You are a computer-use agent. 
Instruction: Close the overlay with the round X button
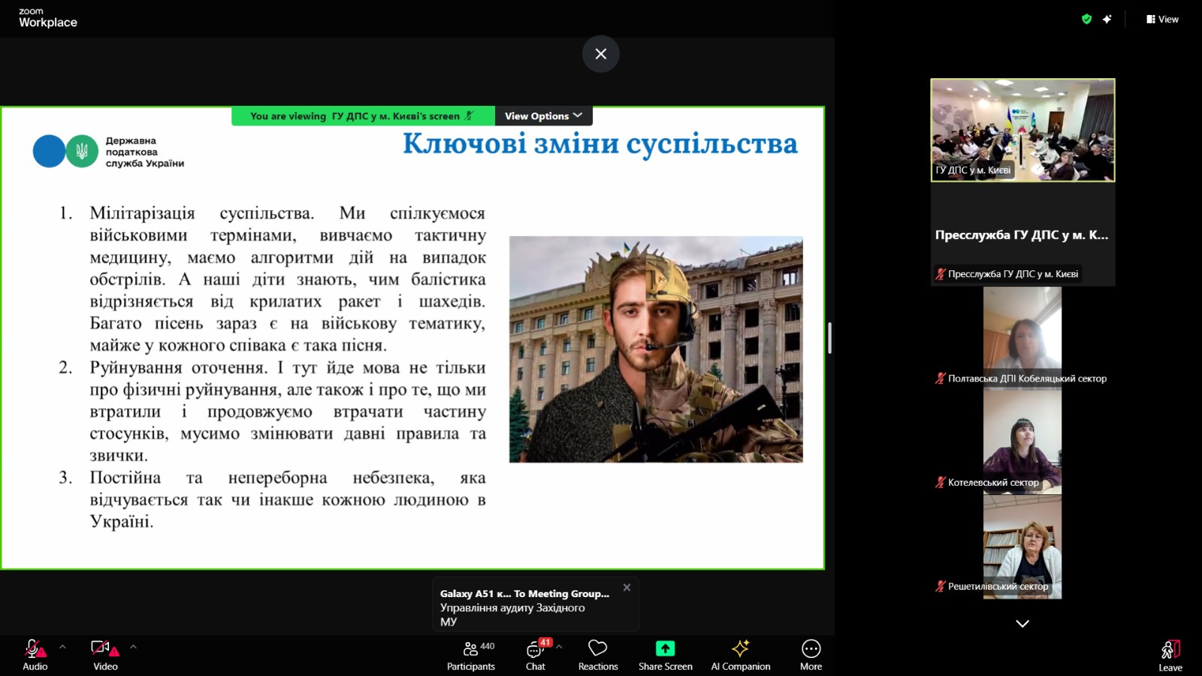601,54
